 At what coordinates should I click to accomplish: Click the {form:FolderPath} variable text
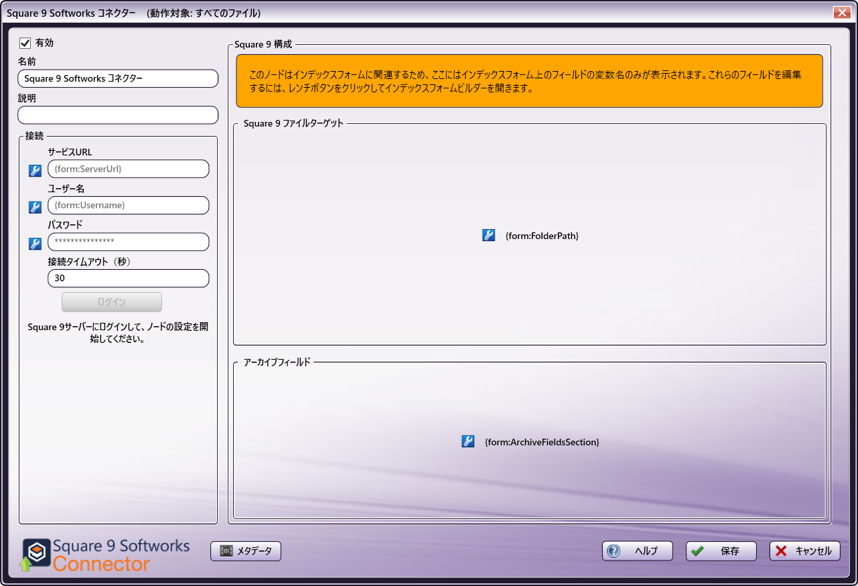(x=542, y=236)
